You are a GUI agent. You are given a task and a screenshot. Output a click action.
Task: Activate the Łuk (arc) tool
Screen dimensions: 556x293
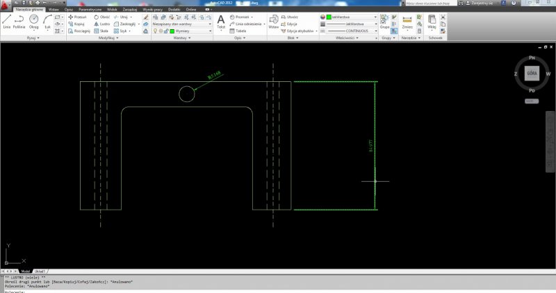(47, 22)
